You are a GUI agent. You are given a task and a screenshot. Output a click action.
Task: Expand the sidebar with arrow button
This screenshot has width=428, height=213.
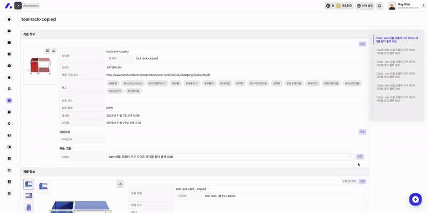[18, 5]
